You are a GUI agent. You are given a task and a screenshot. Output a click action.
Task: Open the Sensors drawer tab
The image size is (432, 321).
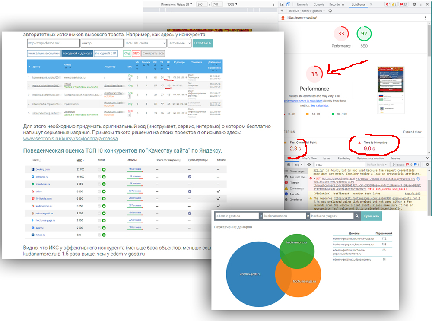(395, 159)
